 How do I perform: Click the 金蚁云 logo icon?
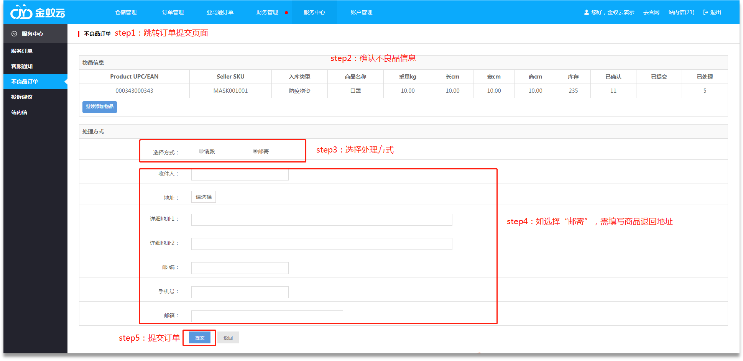point(21,12)
